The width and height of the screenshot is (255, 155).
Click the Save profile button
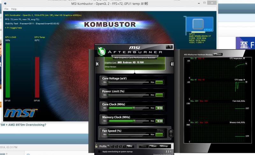click(130, 146)
